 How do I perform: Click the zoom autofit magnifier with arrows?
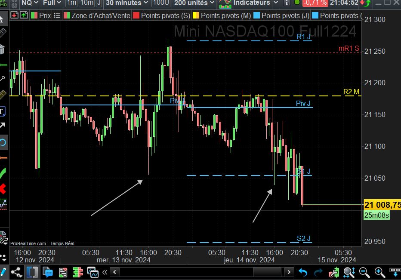349,272
